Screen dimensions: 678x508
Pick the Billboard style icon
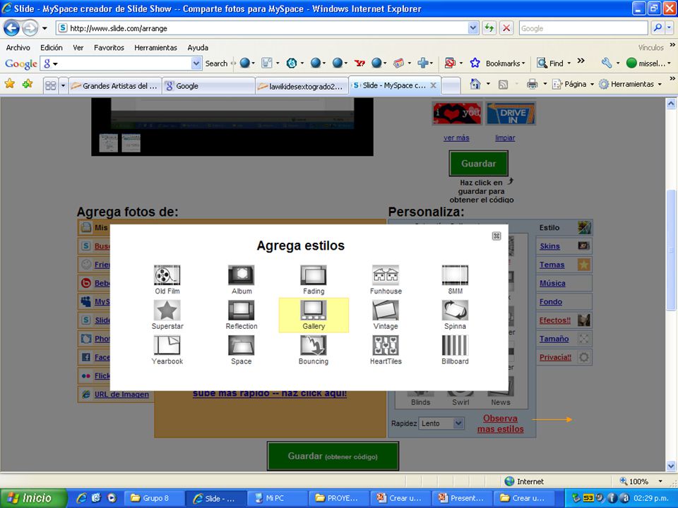click(455, 345)
